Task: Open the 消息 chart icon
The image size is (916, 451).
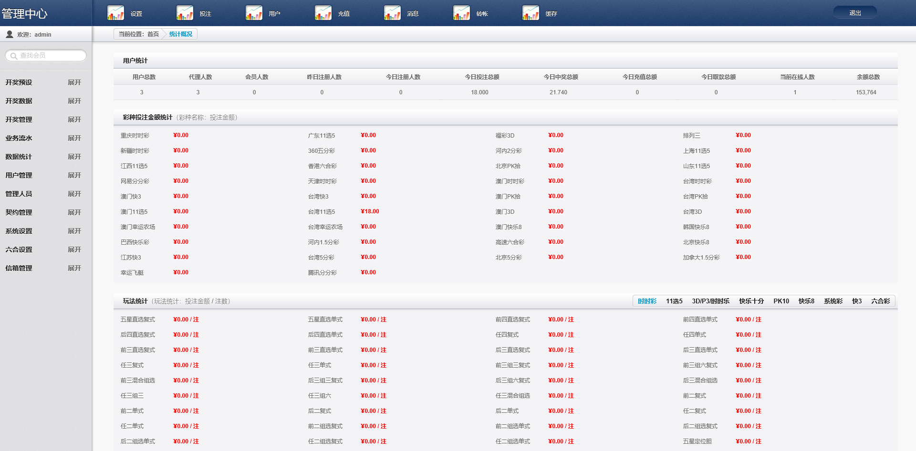Action: 392,13
